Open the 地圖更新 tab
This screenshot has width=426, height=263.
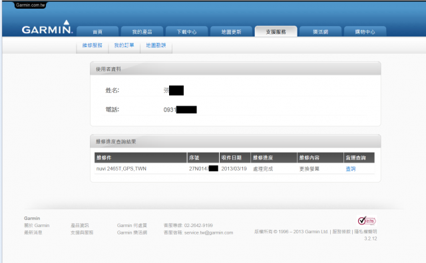[x=231, y=32]
